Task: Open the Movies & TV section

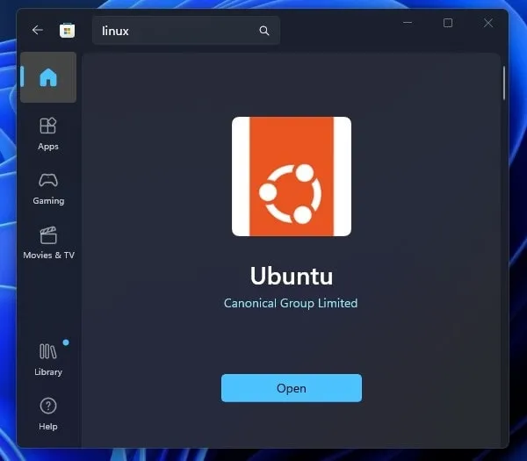Action: tap(48, 242)
